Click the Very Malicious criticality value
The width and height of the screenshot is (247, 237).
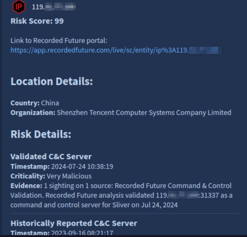69,176
